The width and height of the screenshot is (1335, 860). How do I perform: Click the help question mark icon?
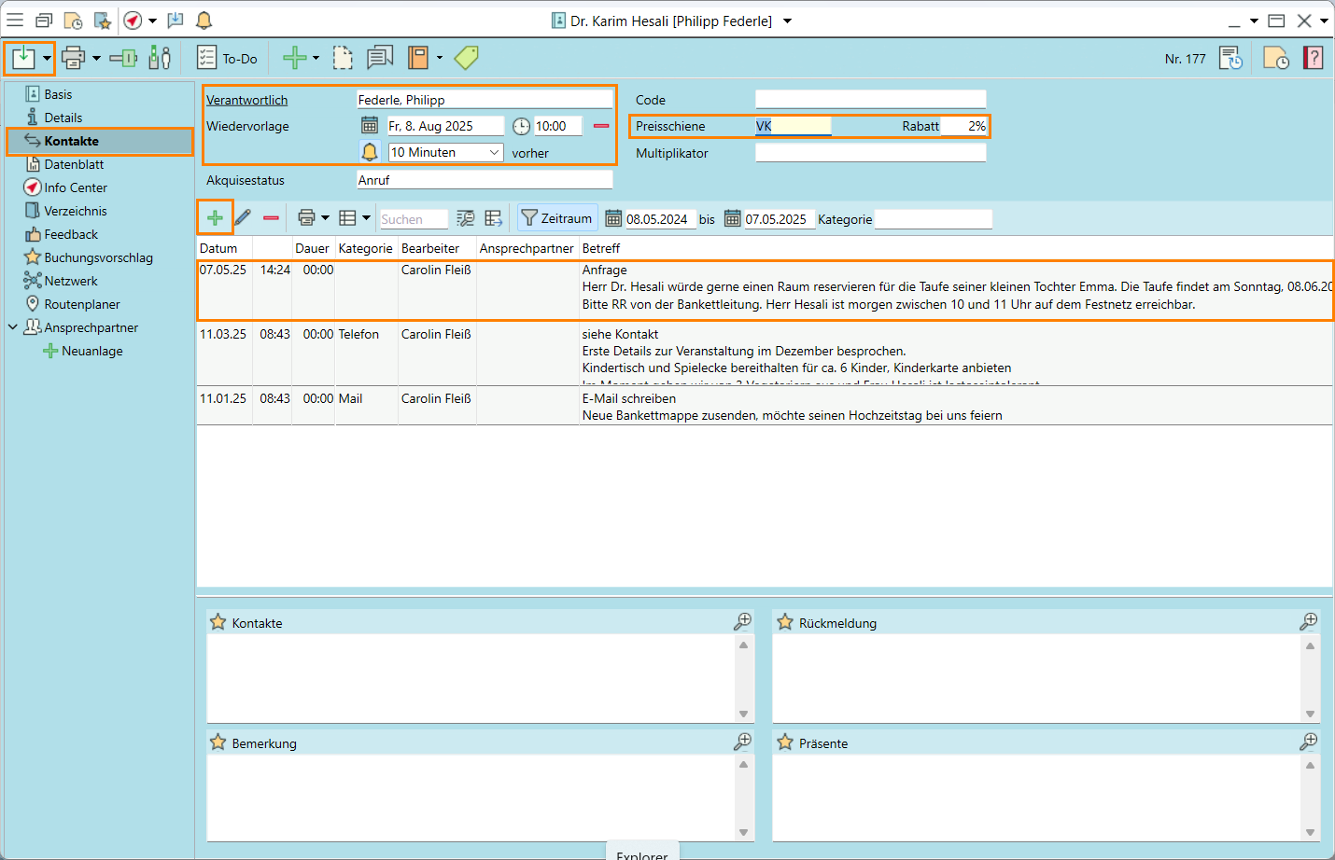[1313, 58]
